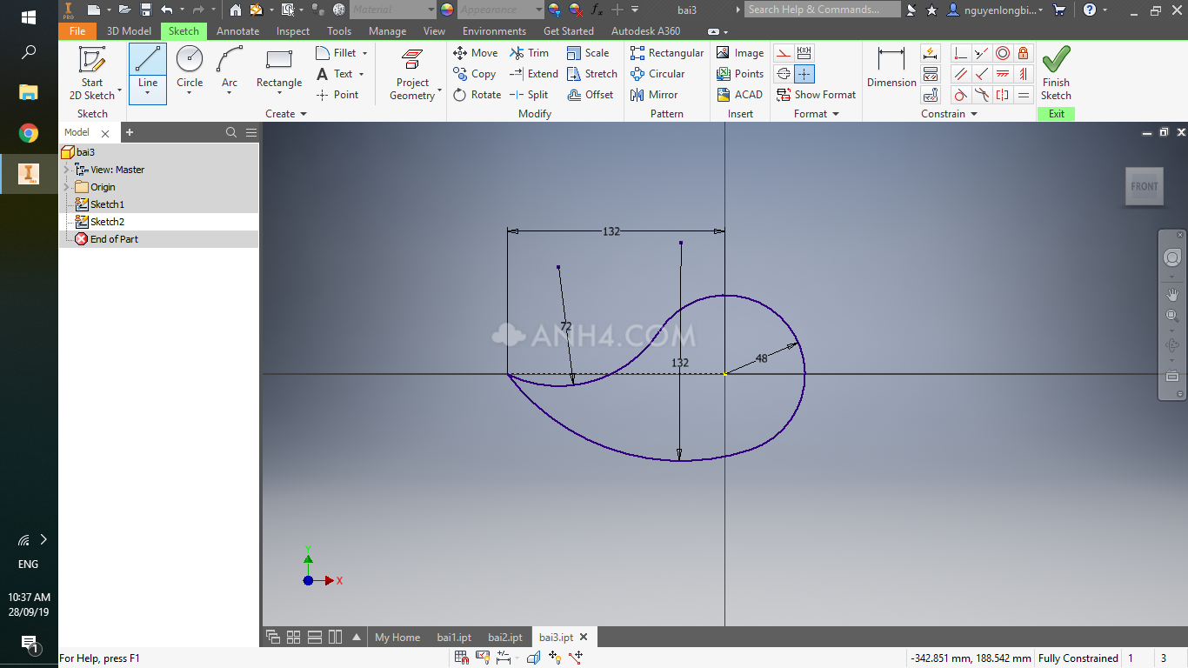Click the Windows Start button
Image resolution: width=1188 pixels, height=668 pixels.
pyautogui.click(x=29, y=17)
